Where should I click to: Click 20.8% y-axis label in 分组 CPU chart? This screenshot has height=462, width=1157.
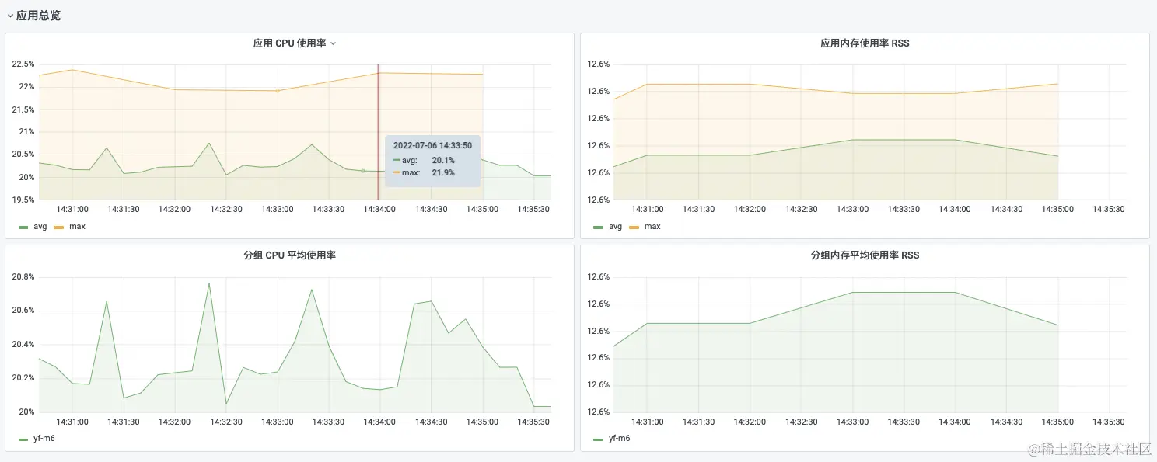[23, 277]
